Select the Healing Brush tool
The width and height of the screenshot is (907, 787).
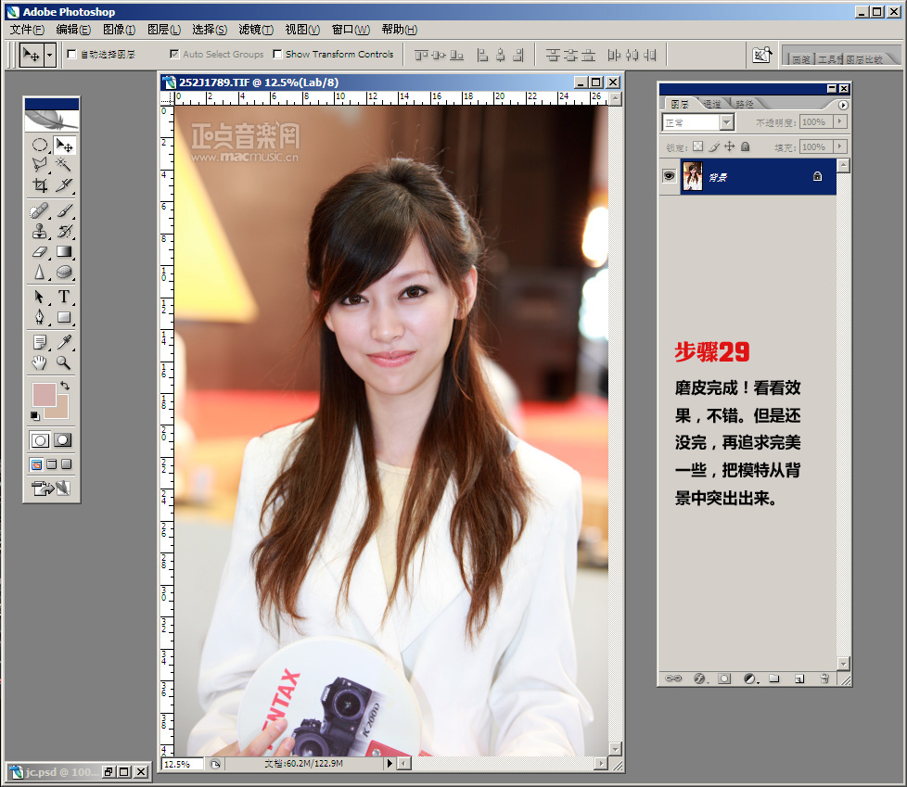pos(40,211)
